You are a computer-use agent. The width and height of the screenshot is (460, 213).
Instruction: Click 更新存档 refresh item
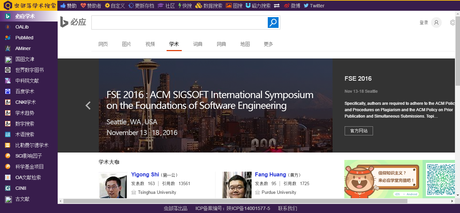pyautogui.click(x=141, y=6)
